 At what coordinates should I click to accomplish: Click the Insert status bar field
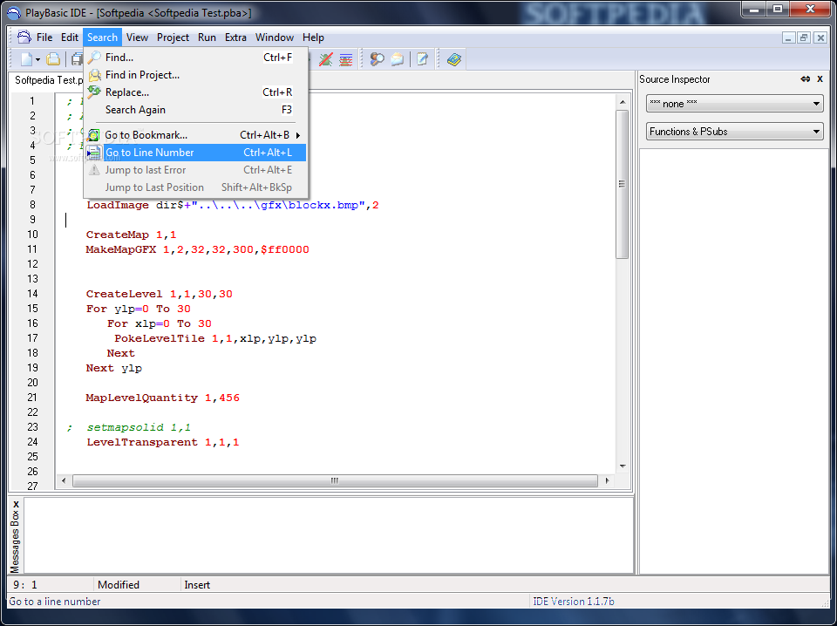(197, 585)
